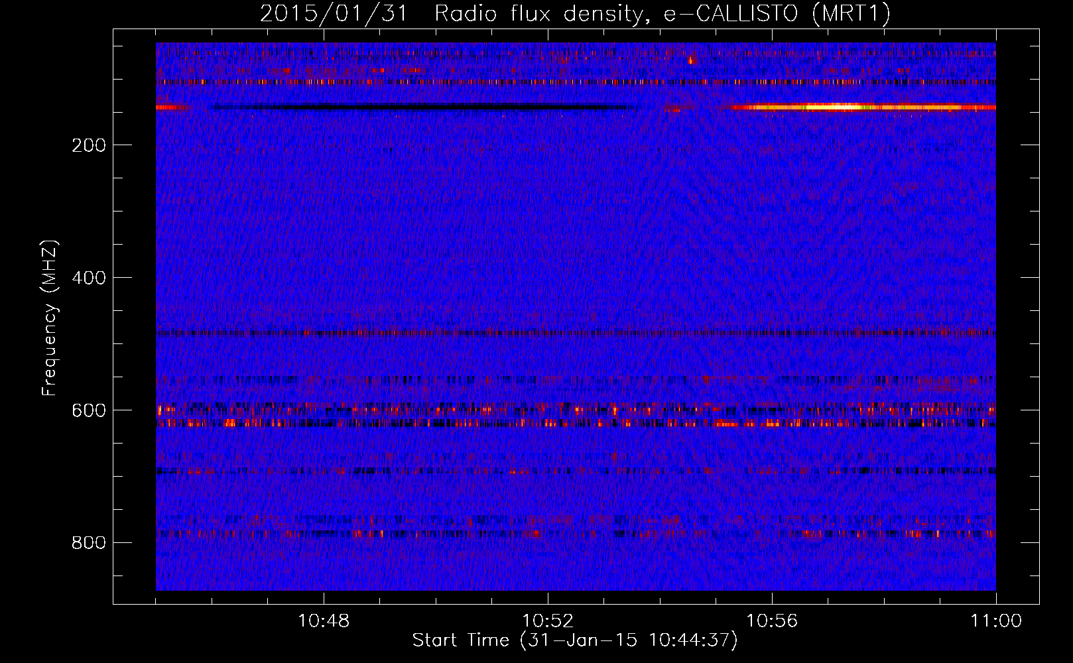The height and width of the screenshot is (663, 1073).
Task: Click the 'Frequency (MHZ)' axis label
Action: tap(50, 318)
